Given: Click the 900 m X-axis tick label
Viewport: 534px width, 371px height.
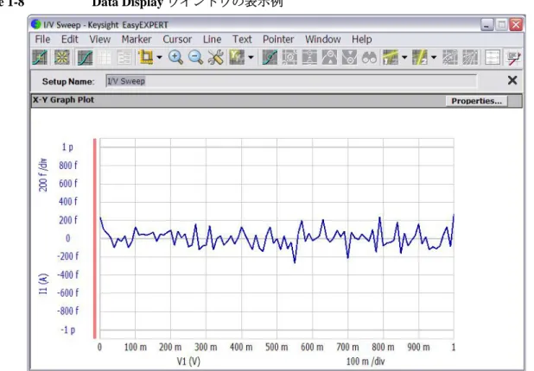Looking at the screenshot, I should (418, 347).
